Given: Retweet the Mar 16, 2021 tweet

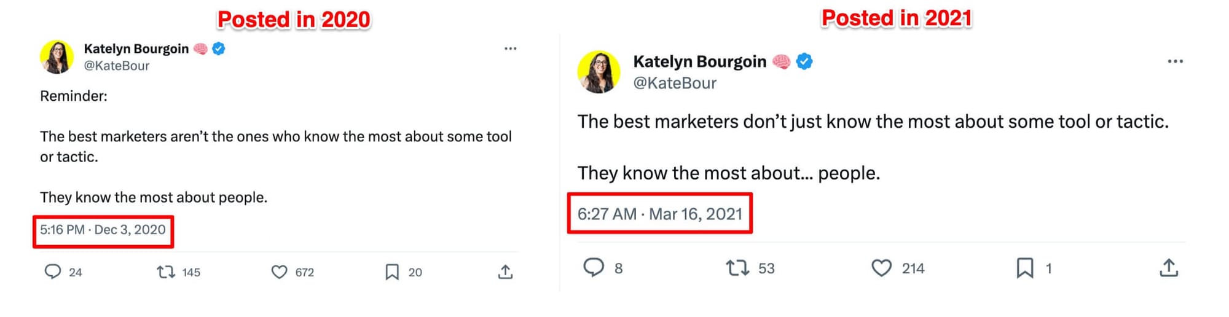Looking at the screenshot, I should tap(737, 268).
